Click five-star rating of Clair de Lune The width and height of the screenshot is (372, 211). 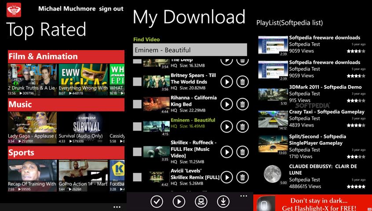(x=356, y=186)
